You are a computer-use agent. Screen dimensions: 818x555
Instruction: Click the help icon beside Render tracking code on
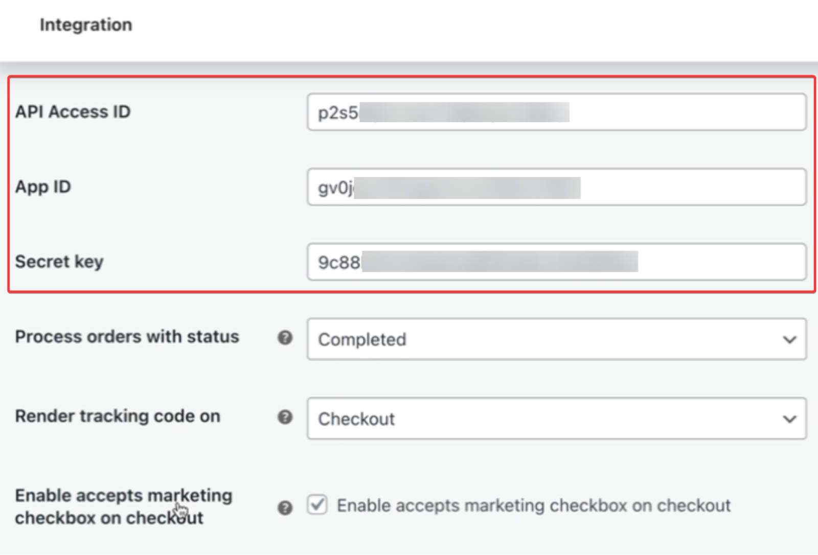(285, 418)
